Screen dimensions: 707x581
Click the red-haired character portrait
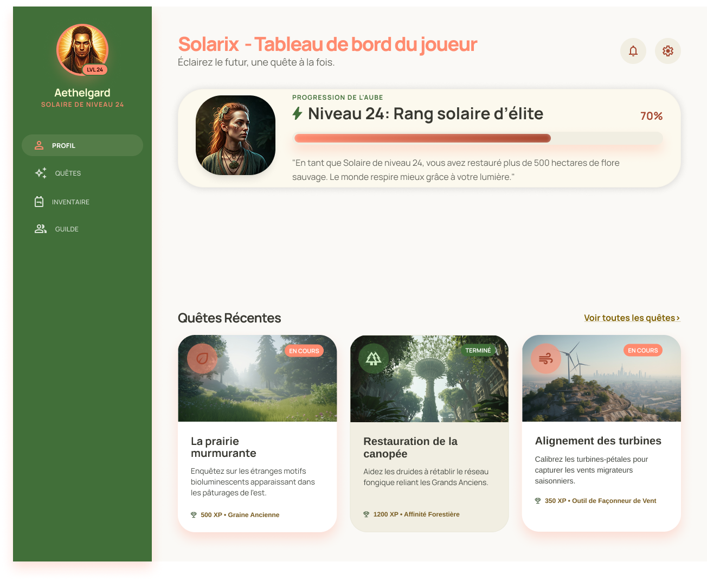pyautogui.click(x=235, y=135)
